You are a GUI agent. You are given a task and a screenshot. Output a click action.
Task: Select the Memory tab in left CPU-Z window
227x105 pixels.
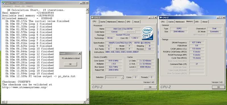[x=121, y=22]
